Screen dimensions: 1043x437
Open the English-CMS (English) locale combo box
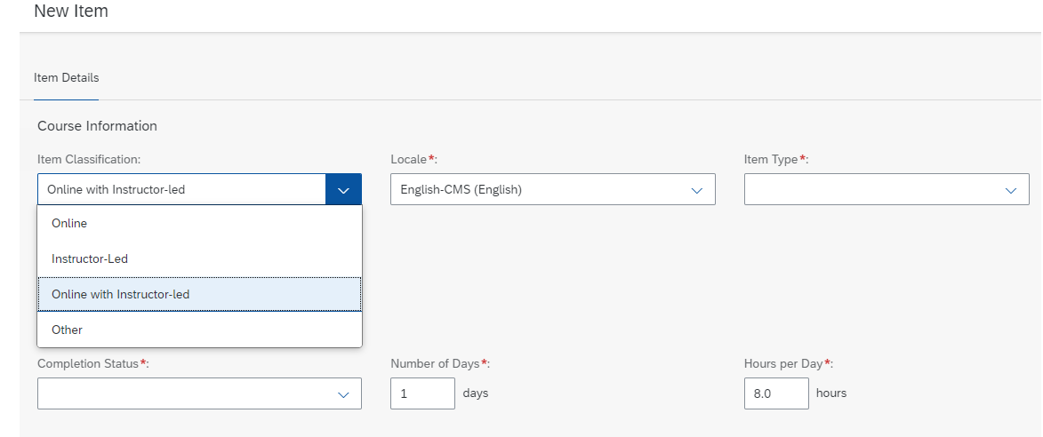pyautogui.click(x=553, y=189)
